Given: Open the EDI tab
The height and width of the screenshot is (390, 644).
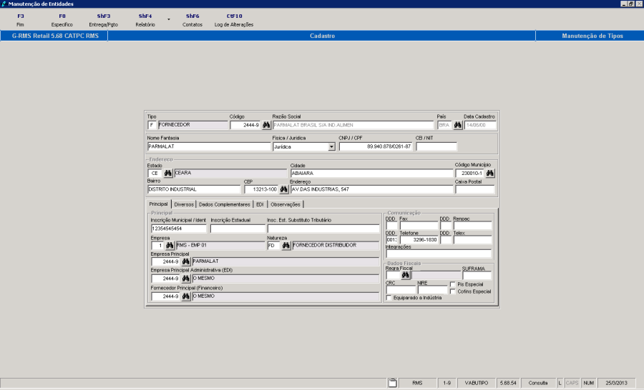Looking at the screenshot, I should pyautogui.click(x=260, y=204).
